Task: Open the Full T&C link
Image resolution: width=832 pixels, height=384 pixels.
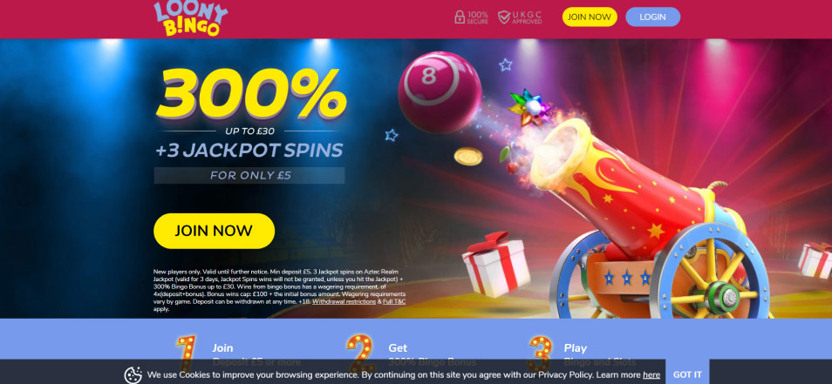Action: pyautogui.click(x=393, y=301)
